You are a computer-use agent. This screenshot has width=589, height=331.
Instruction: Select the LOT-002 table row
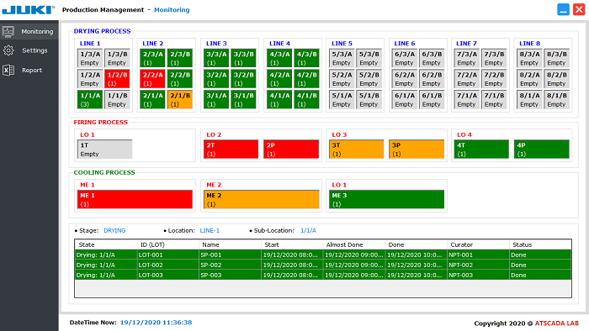pyautogui.click(x=323, y=265)
